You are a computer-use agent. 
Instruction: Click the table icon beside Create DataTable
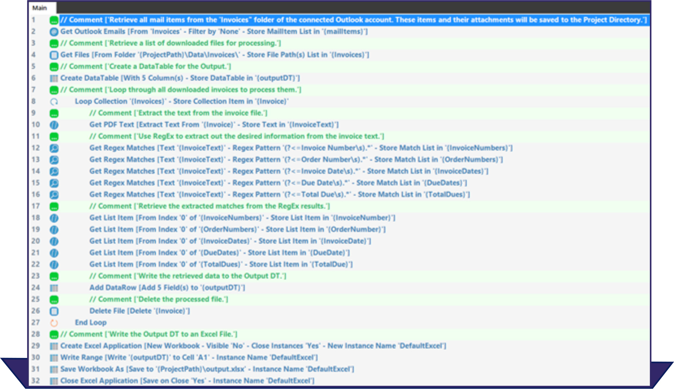tap(54, 78)
